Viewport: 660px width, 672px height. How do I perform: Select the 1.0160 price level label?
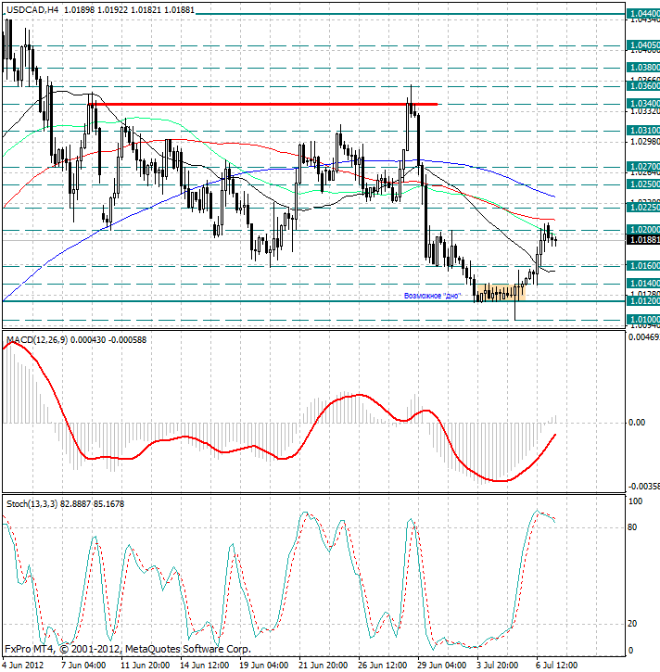643,265
